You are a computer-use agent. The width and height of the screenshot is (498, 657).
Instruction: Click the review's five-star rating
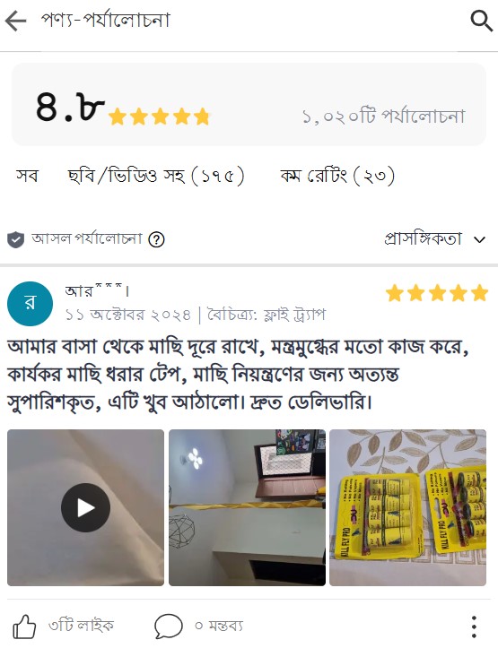click(437, 293)
